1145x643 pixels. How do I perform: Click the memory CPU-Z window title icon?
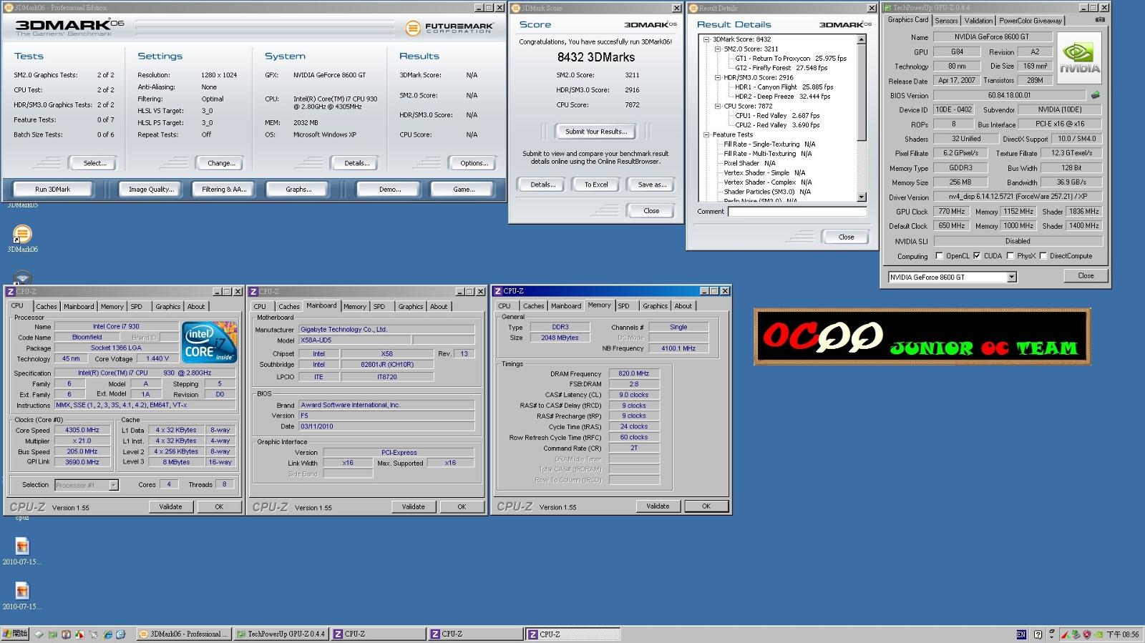click(x=498, y=291)
